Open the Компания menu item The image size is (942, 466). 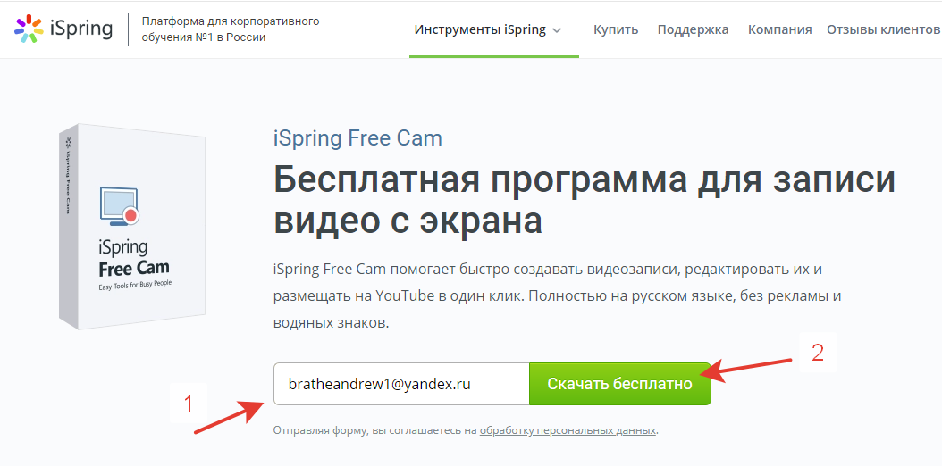780,30
